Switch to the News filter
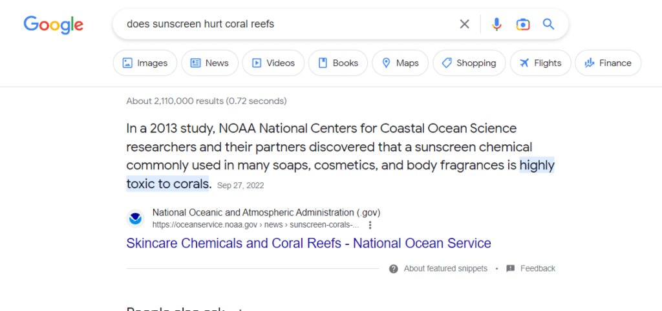 (210, 63)
